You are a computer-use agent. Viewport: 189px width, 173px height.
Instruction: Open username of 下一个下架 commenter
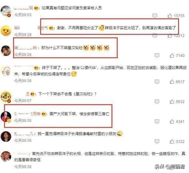point(28,94)
